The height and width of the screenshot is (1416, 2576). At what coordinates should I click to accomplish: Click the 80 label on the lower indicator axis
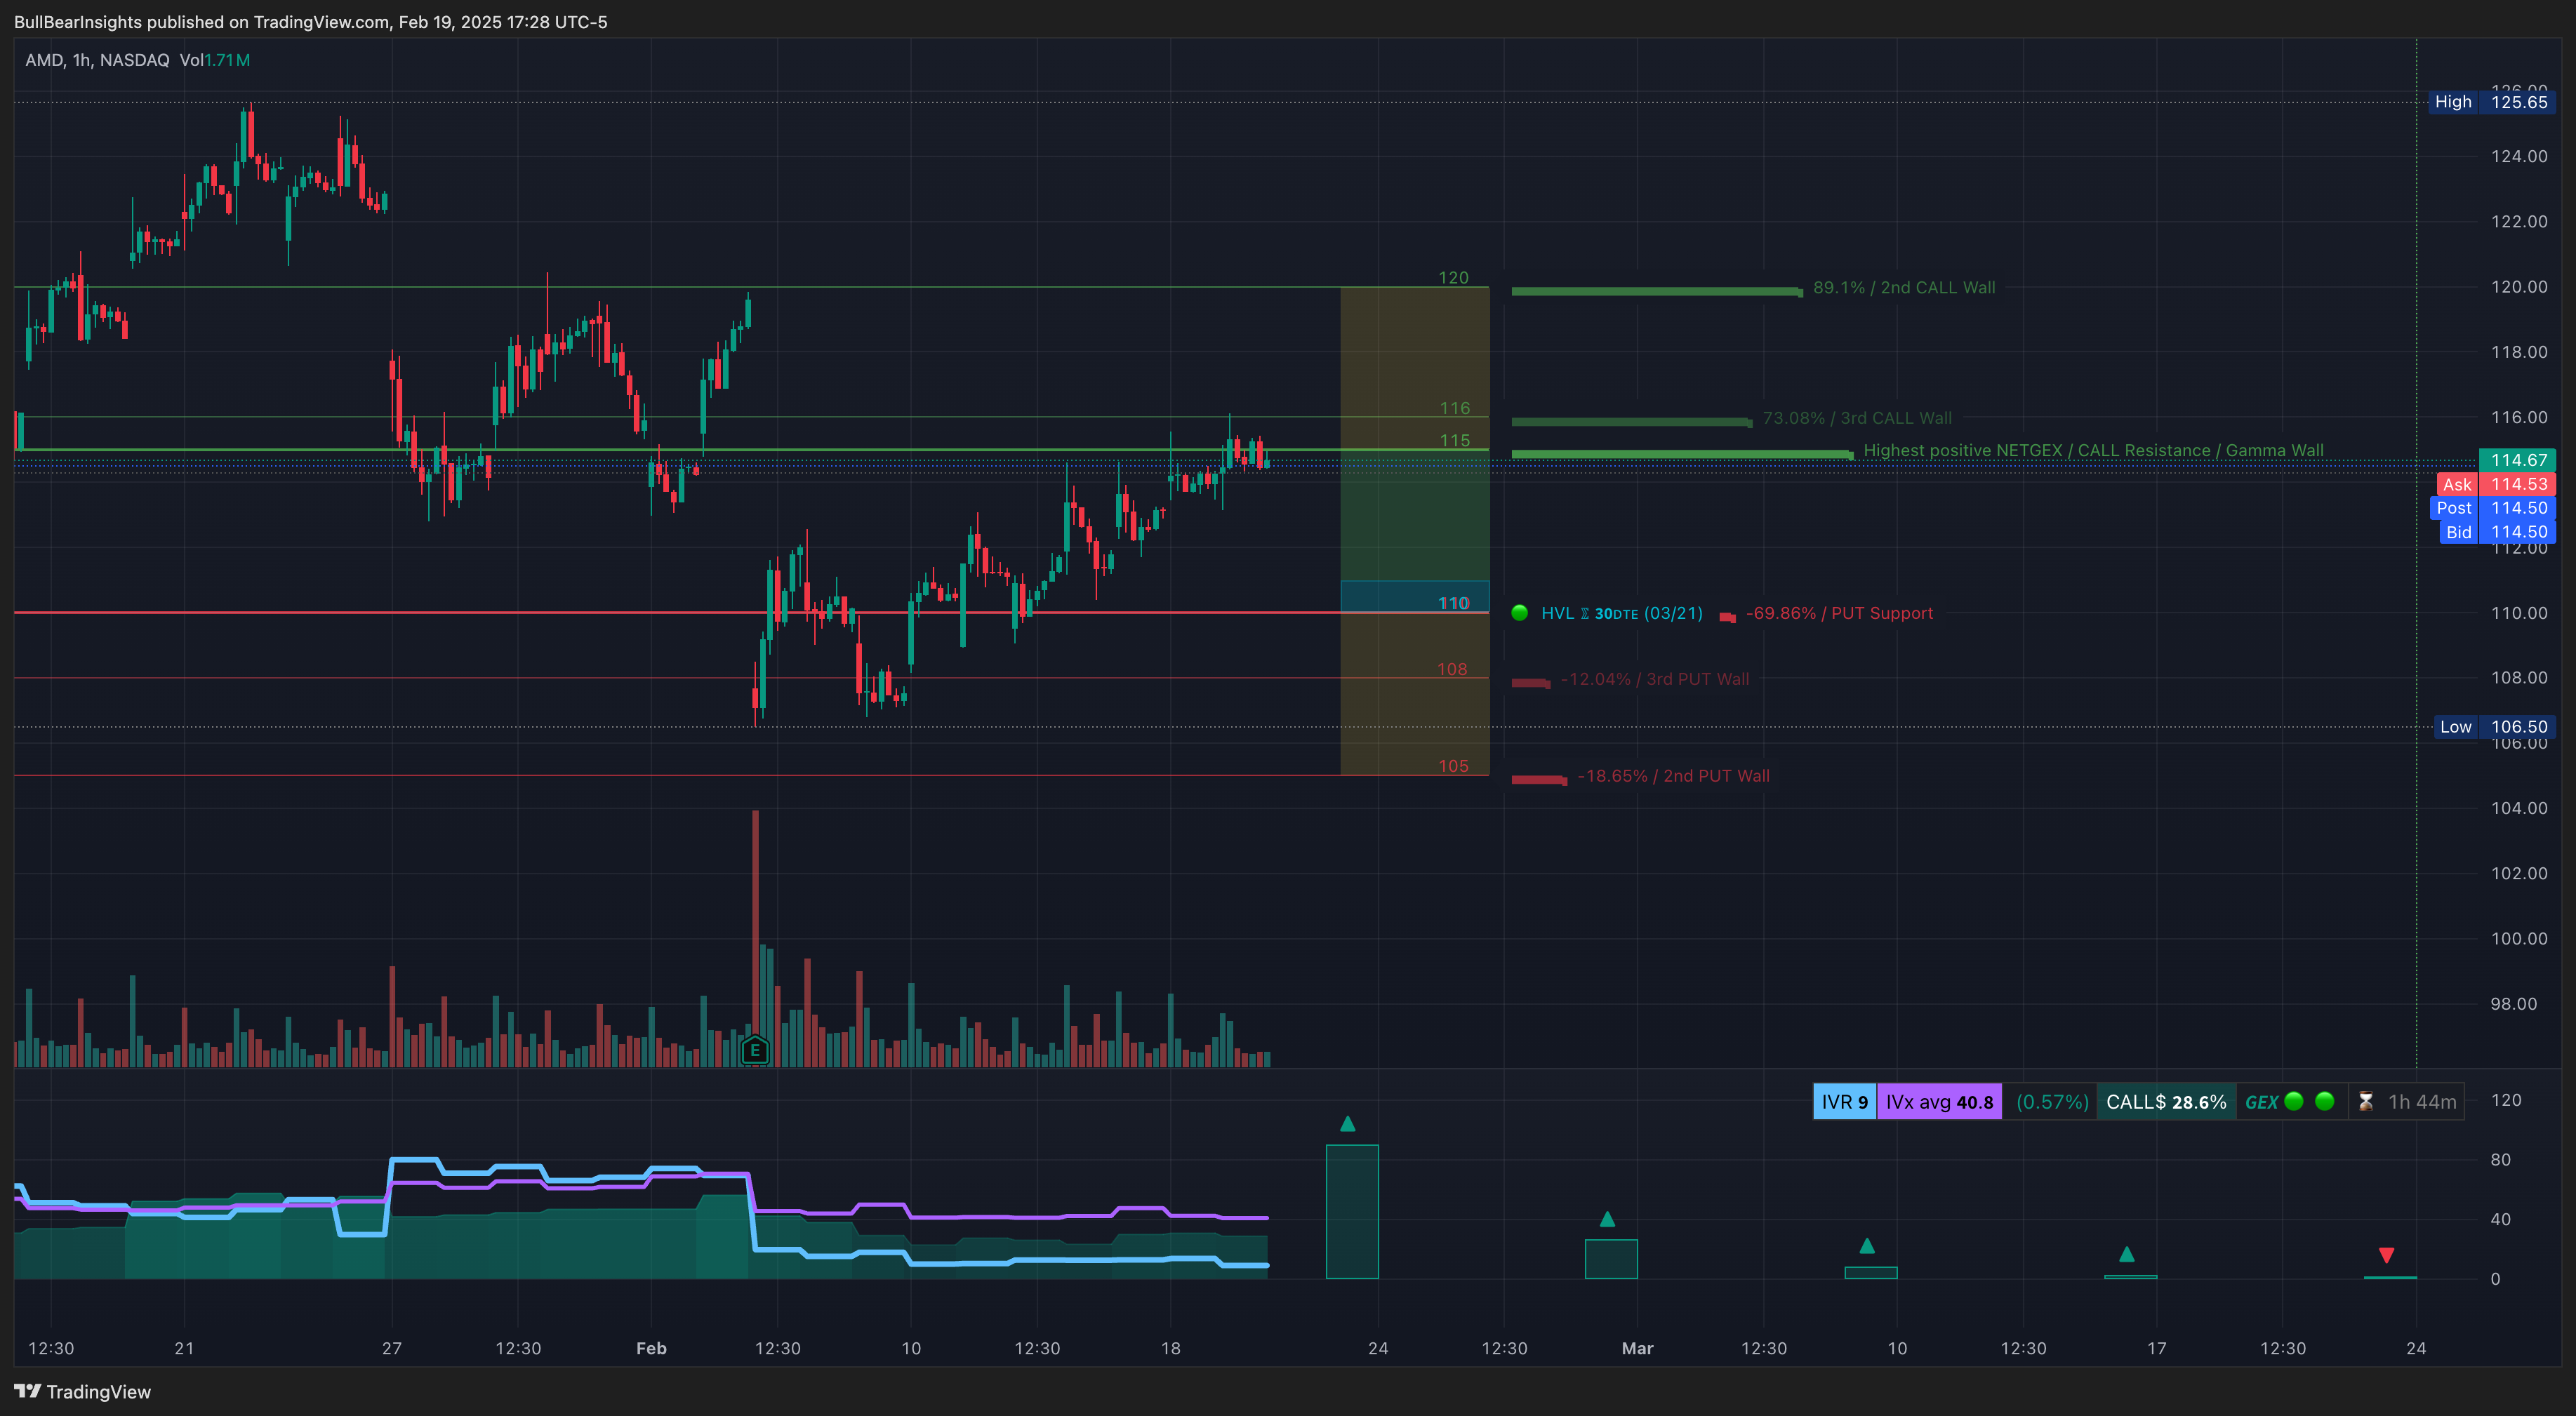[x=2500, y=1160]
